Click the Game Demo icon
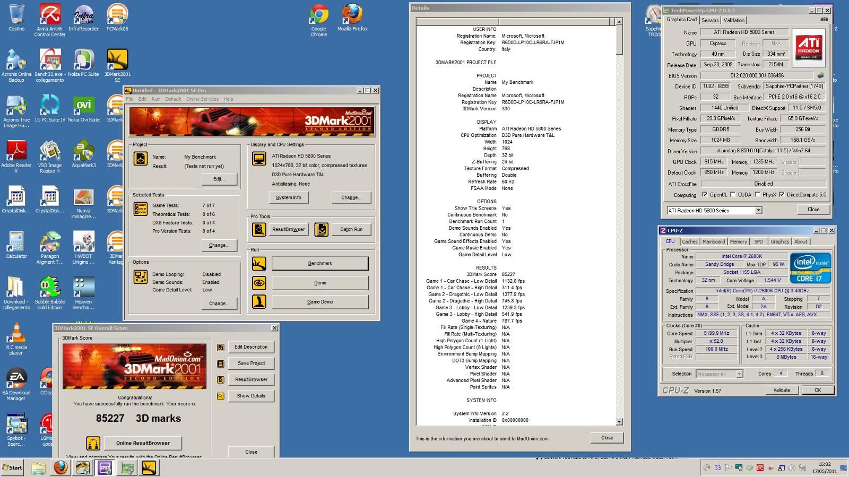 259,302
